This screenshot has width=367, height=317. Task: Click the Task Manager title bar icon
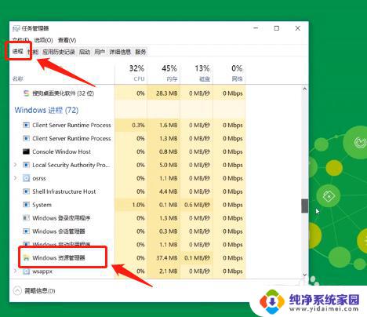point(16,28)
